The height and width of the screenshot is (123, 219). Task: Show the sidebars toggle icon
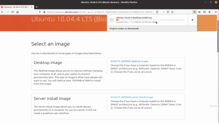coord(205,12)
